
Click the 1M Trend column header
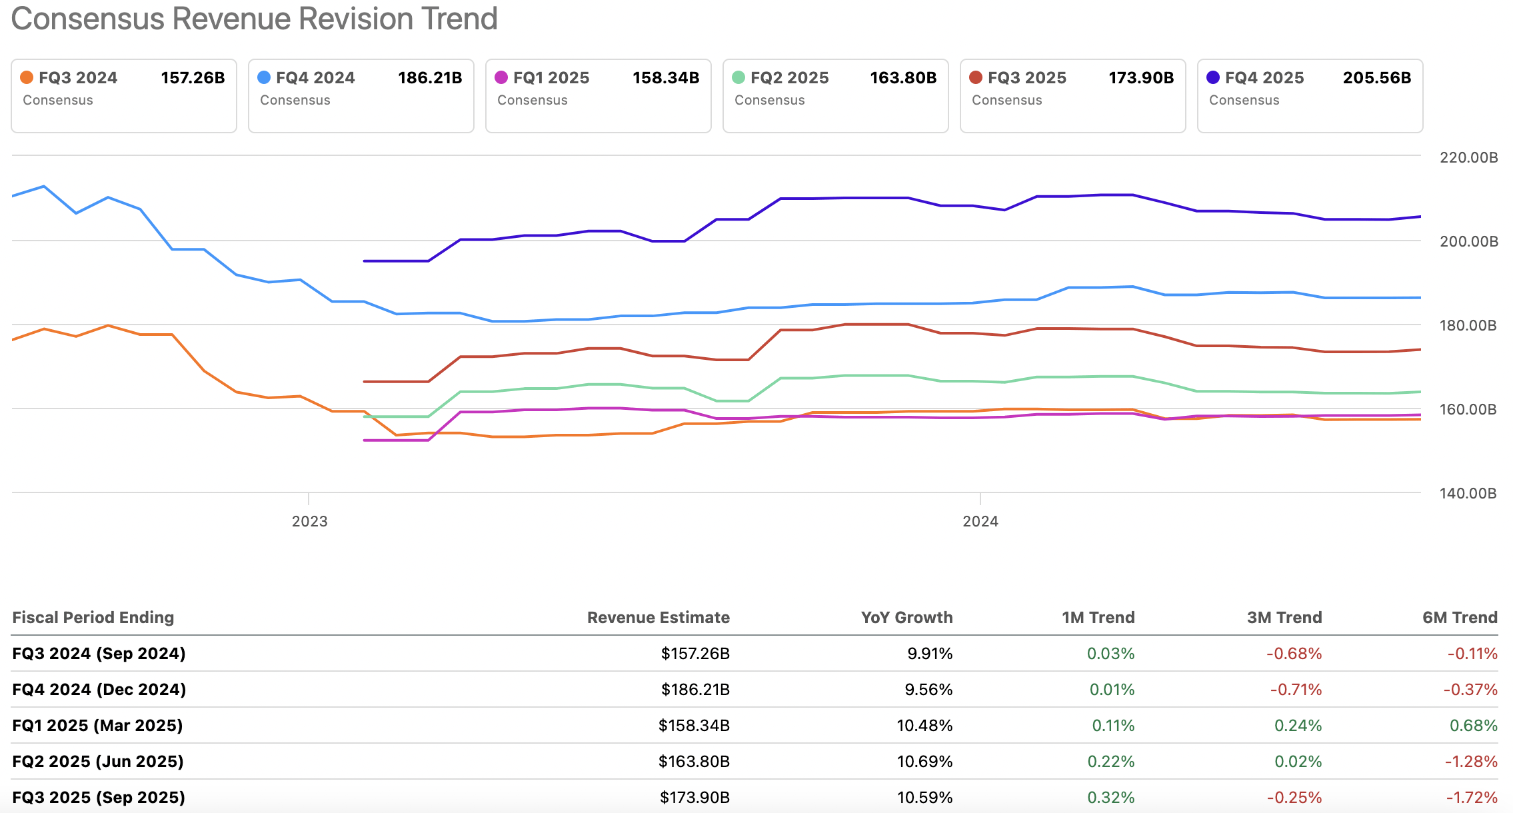coord(1098,618)
